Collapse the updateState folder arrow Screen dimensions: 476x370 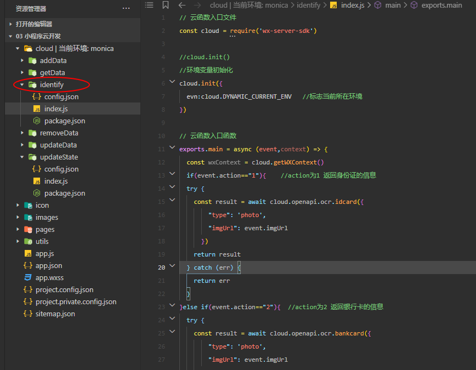pos(22,157)
